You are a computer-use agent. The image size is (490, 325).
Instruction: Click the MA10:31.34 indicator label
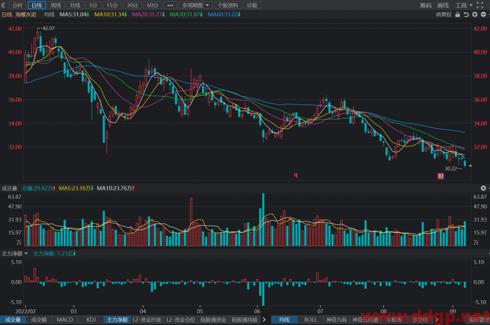coord(111,14)
